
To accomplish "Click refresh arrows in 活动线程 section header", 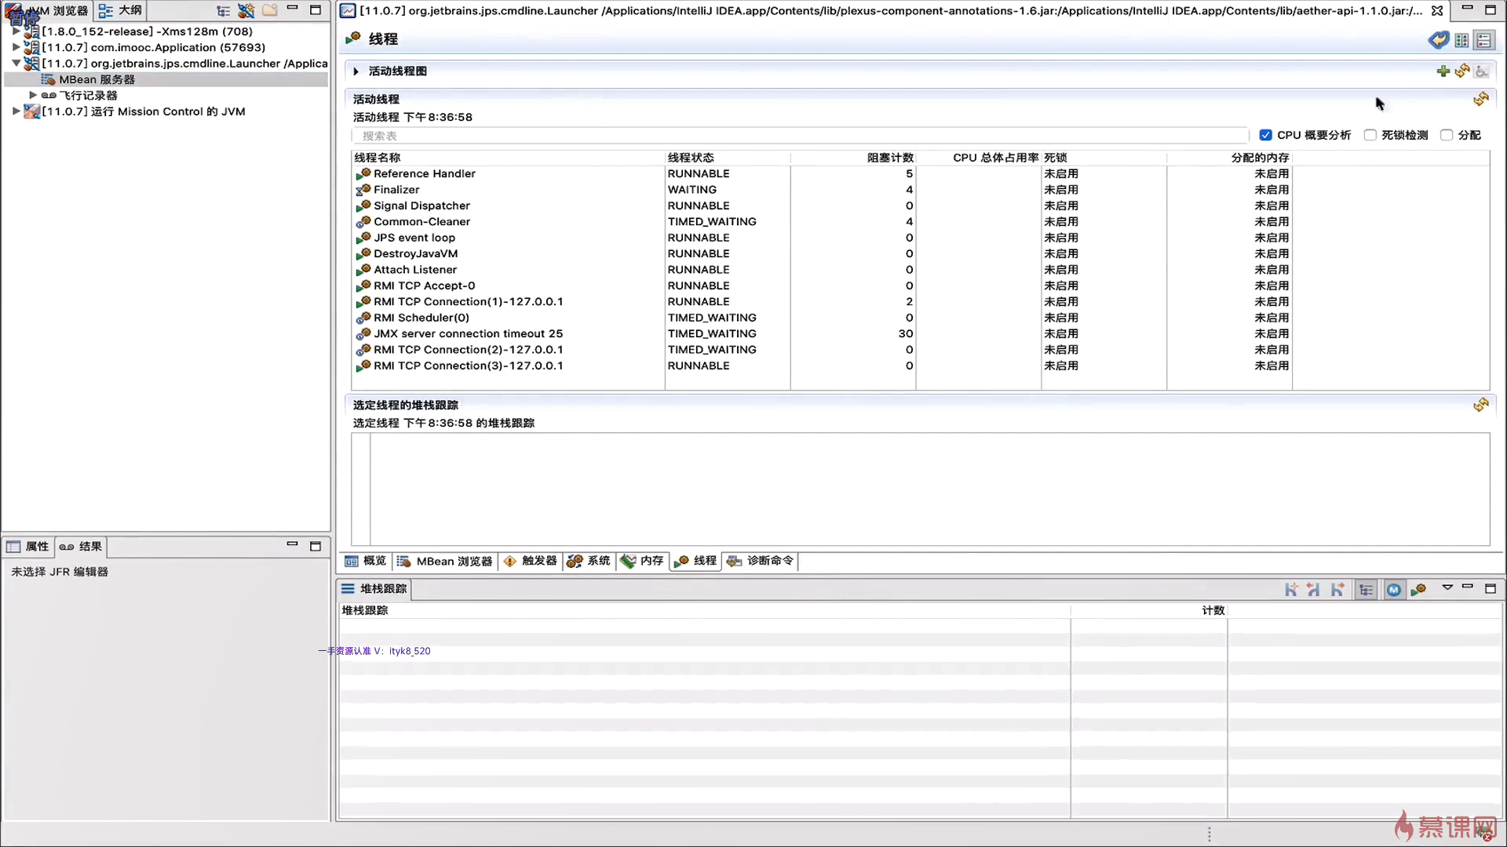I will coord(1481,99).
